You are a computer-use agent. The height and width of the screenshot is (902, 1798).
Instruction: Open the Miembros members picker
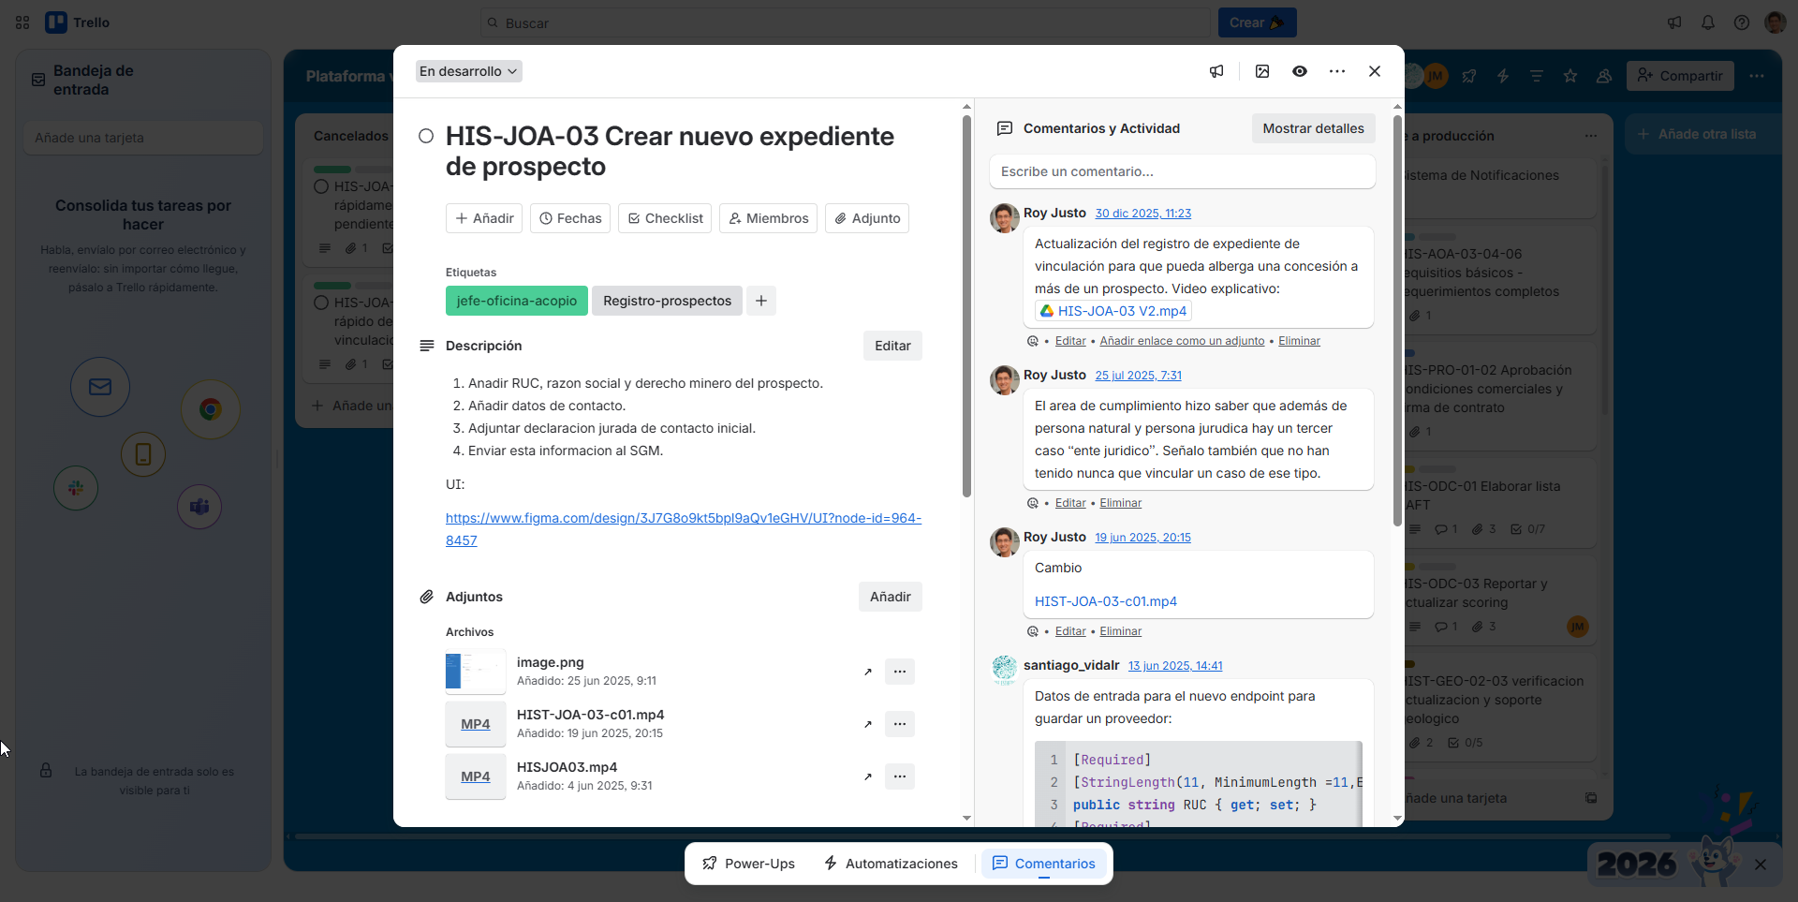[x=768, y=218]
